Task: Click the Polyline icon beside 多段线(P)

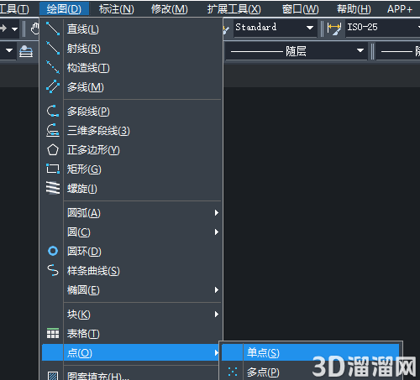Action: (53, 111)
